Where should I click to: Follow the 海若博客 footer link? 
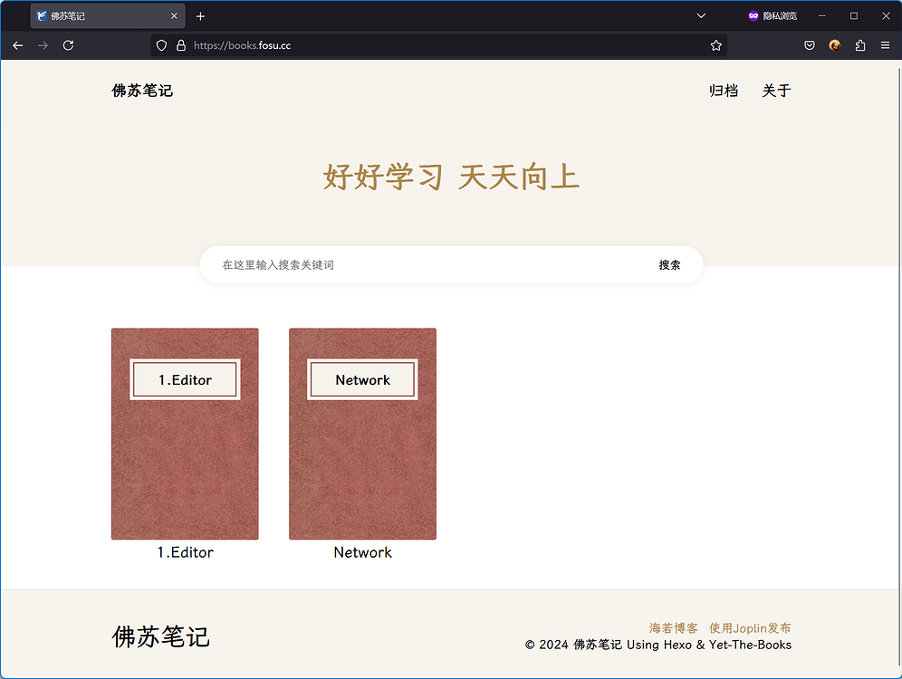point(673,628)
